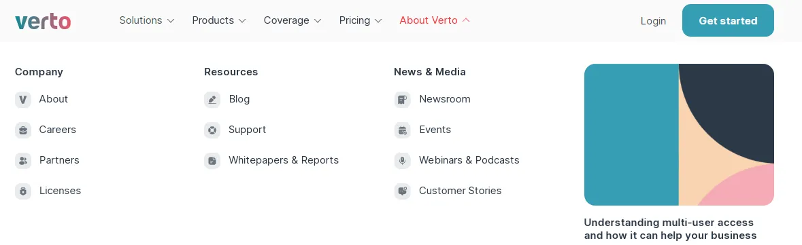Image resolution: width=802 pixels, height=245 pixels.
Task: Open Whitepapers & Reports link
Action: click(284, 160)
